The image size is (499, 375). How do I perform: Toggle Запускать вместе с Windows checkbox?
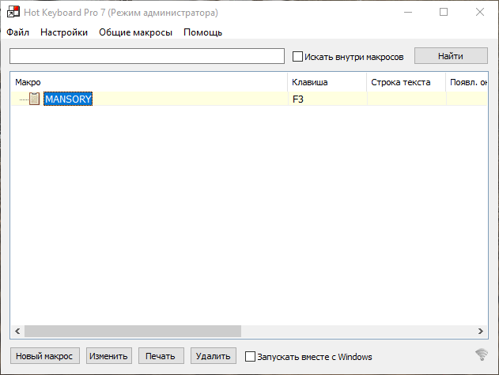(250, 357)
